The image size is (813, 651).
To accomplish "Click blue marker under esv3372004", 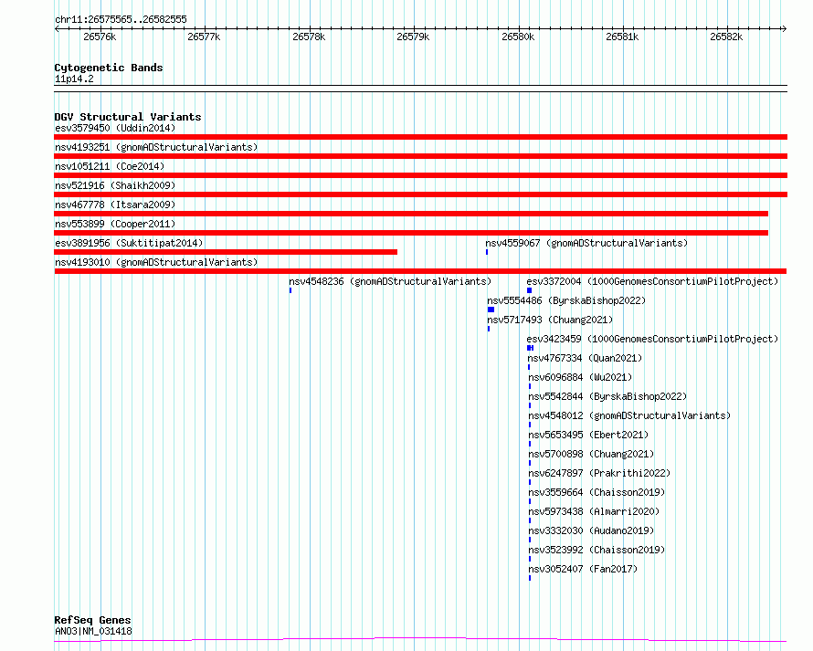I will 530,290.
